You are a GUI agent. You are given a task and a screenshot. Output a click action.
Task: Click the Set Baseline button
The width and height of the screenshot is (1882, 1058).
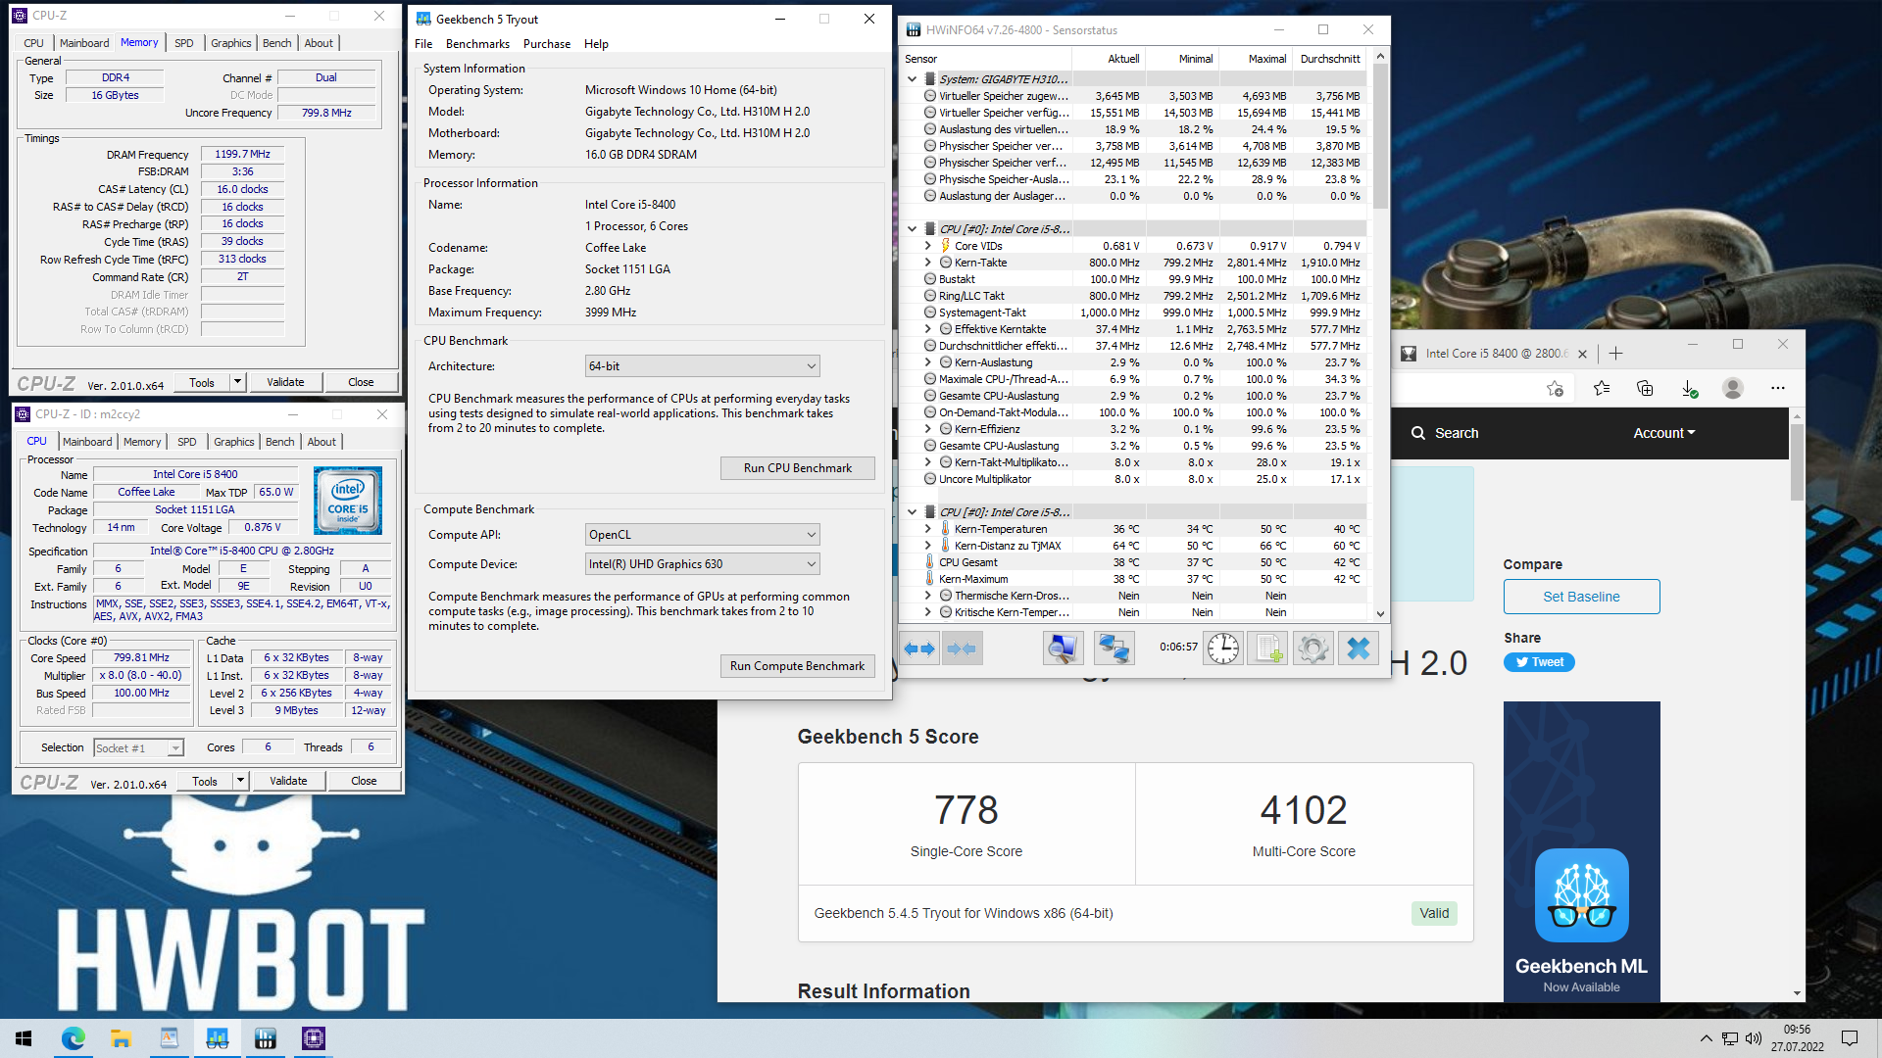click(1581, 597)
